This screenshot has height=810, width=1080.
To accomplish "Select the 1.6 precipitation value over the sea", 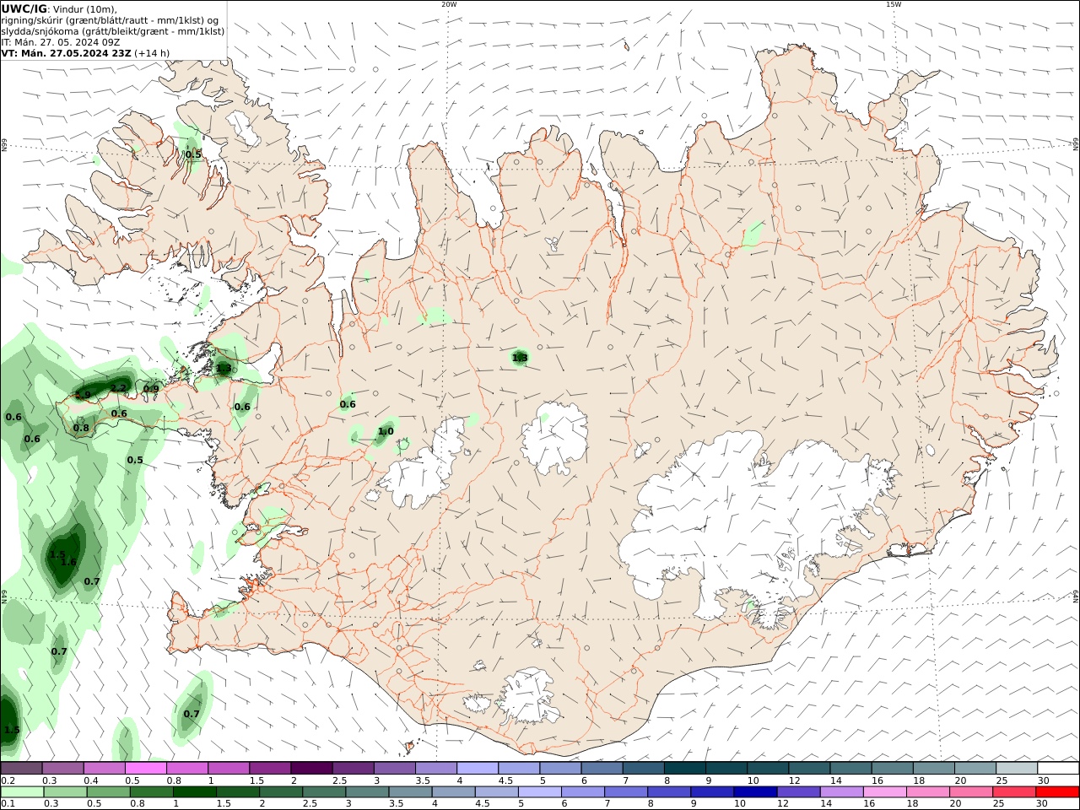I will coord(69,562).
